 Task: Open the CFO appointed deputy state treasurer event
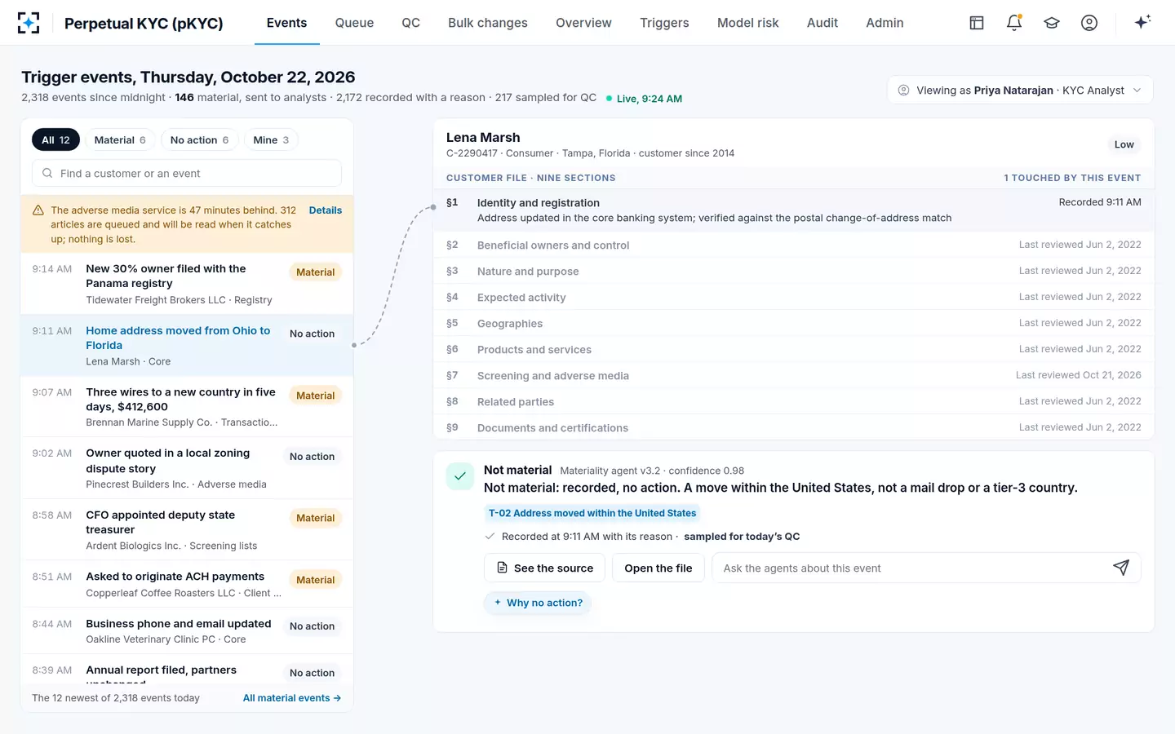tap(187, 530)
